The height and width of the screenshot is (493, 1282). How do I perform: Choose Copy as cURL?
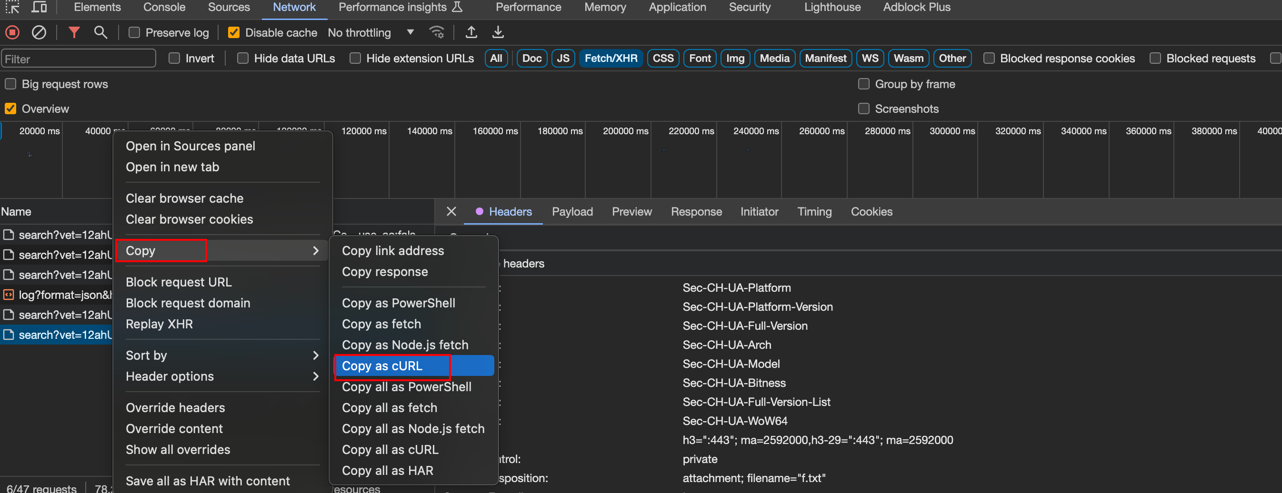coord(414,365)
